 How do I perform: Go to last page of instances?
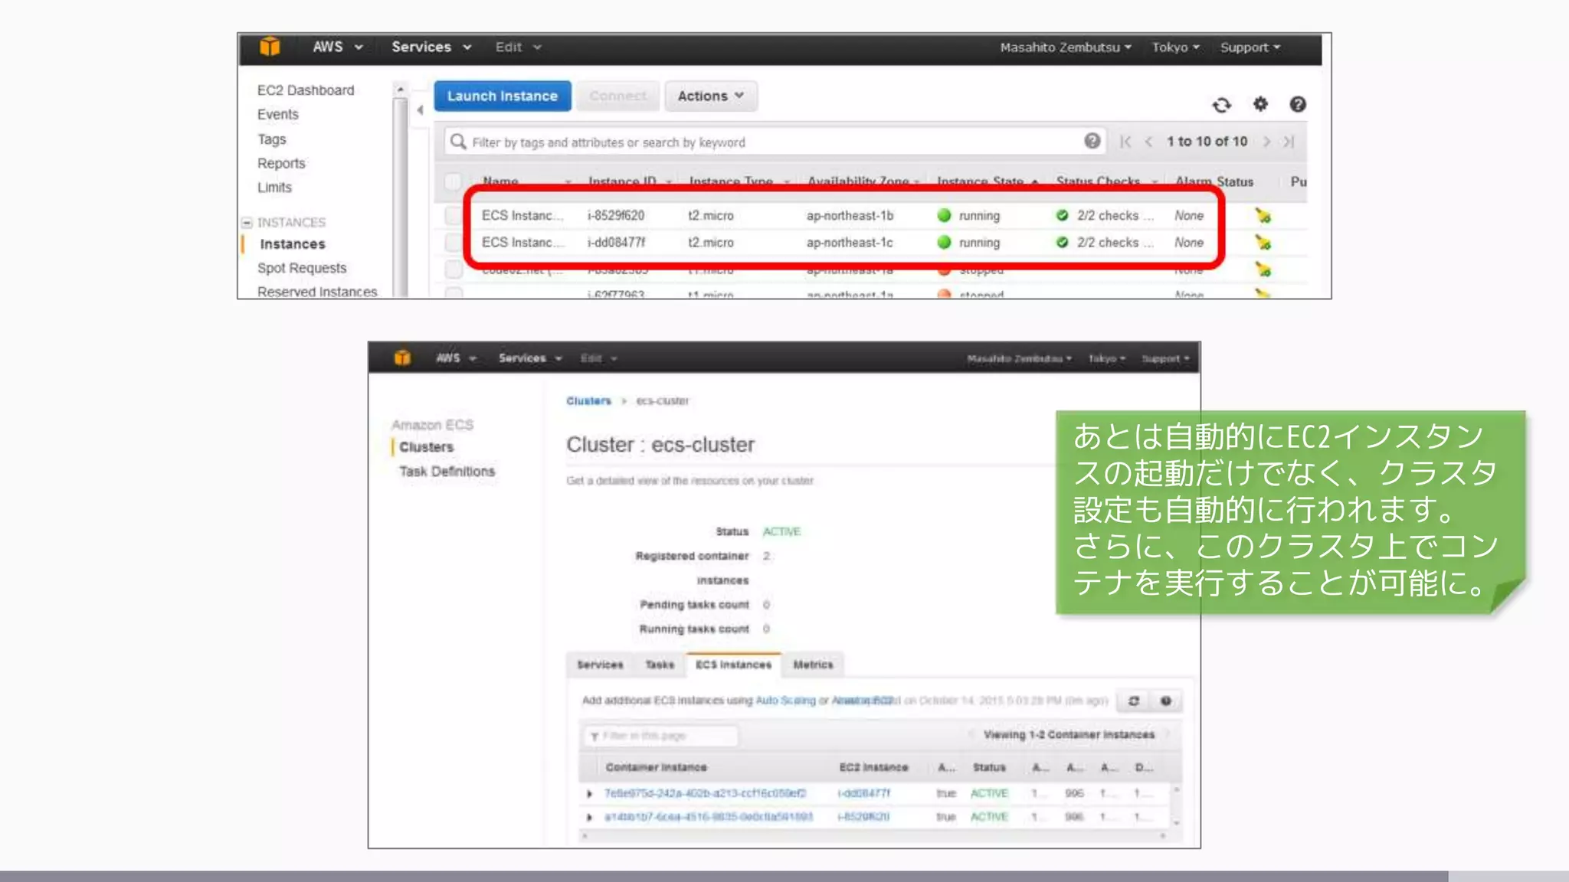(x=1289, y=142)
